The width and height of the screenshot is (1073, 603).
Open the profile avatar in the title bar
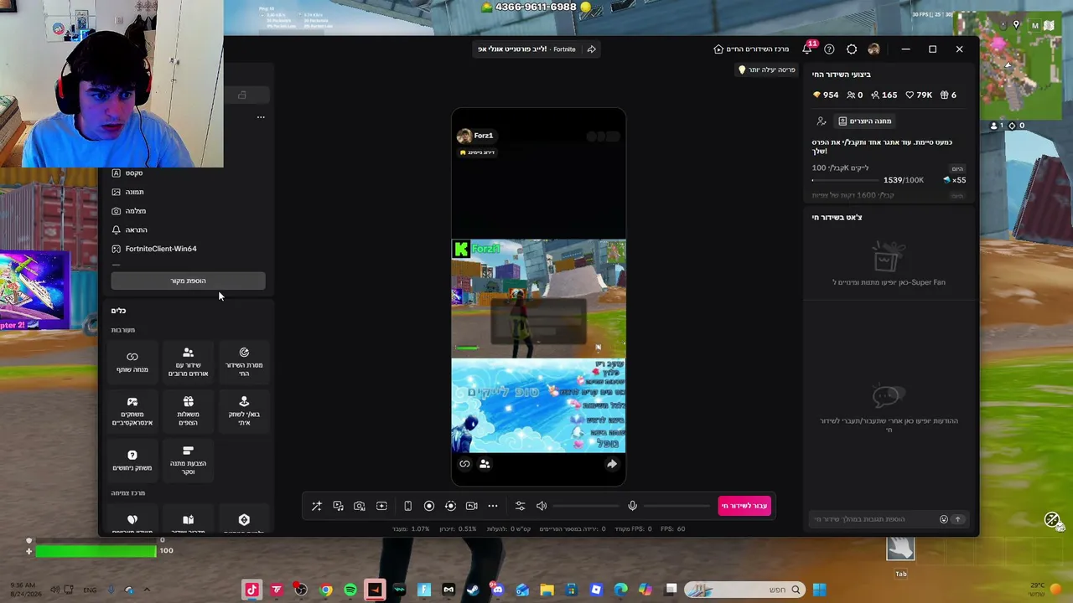pyautogui.click(x=873, y=49)
